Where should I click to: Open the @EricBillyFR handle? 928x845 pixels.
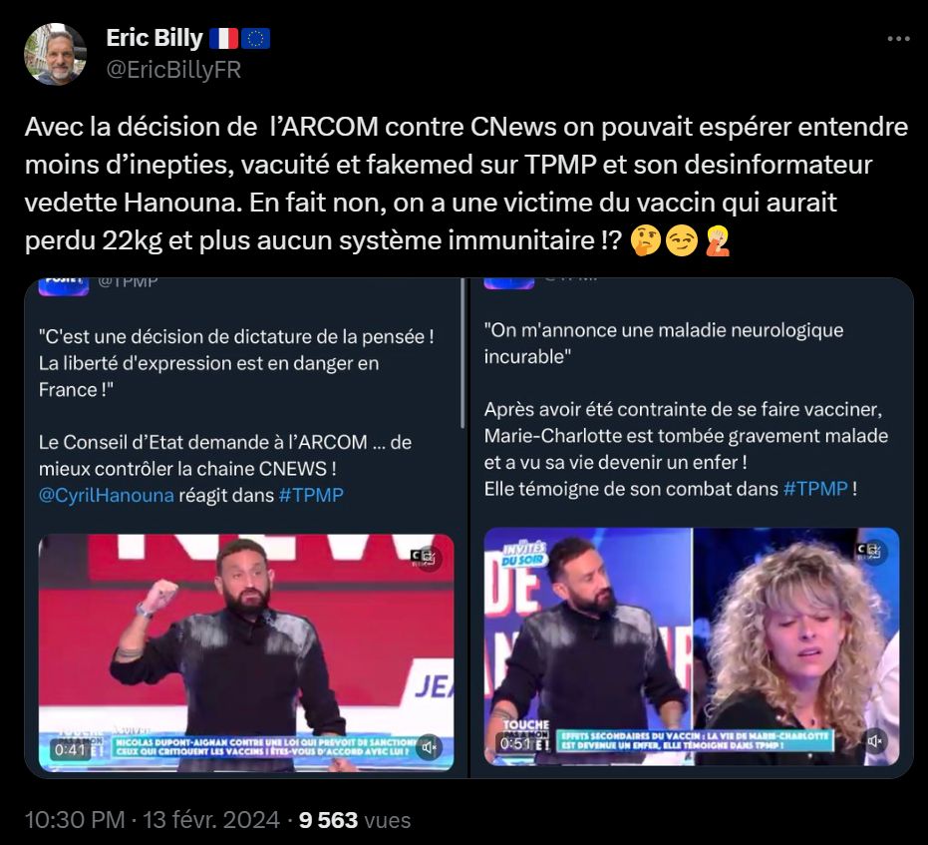pyautogui.click(x=173, y=71)
